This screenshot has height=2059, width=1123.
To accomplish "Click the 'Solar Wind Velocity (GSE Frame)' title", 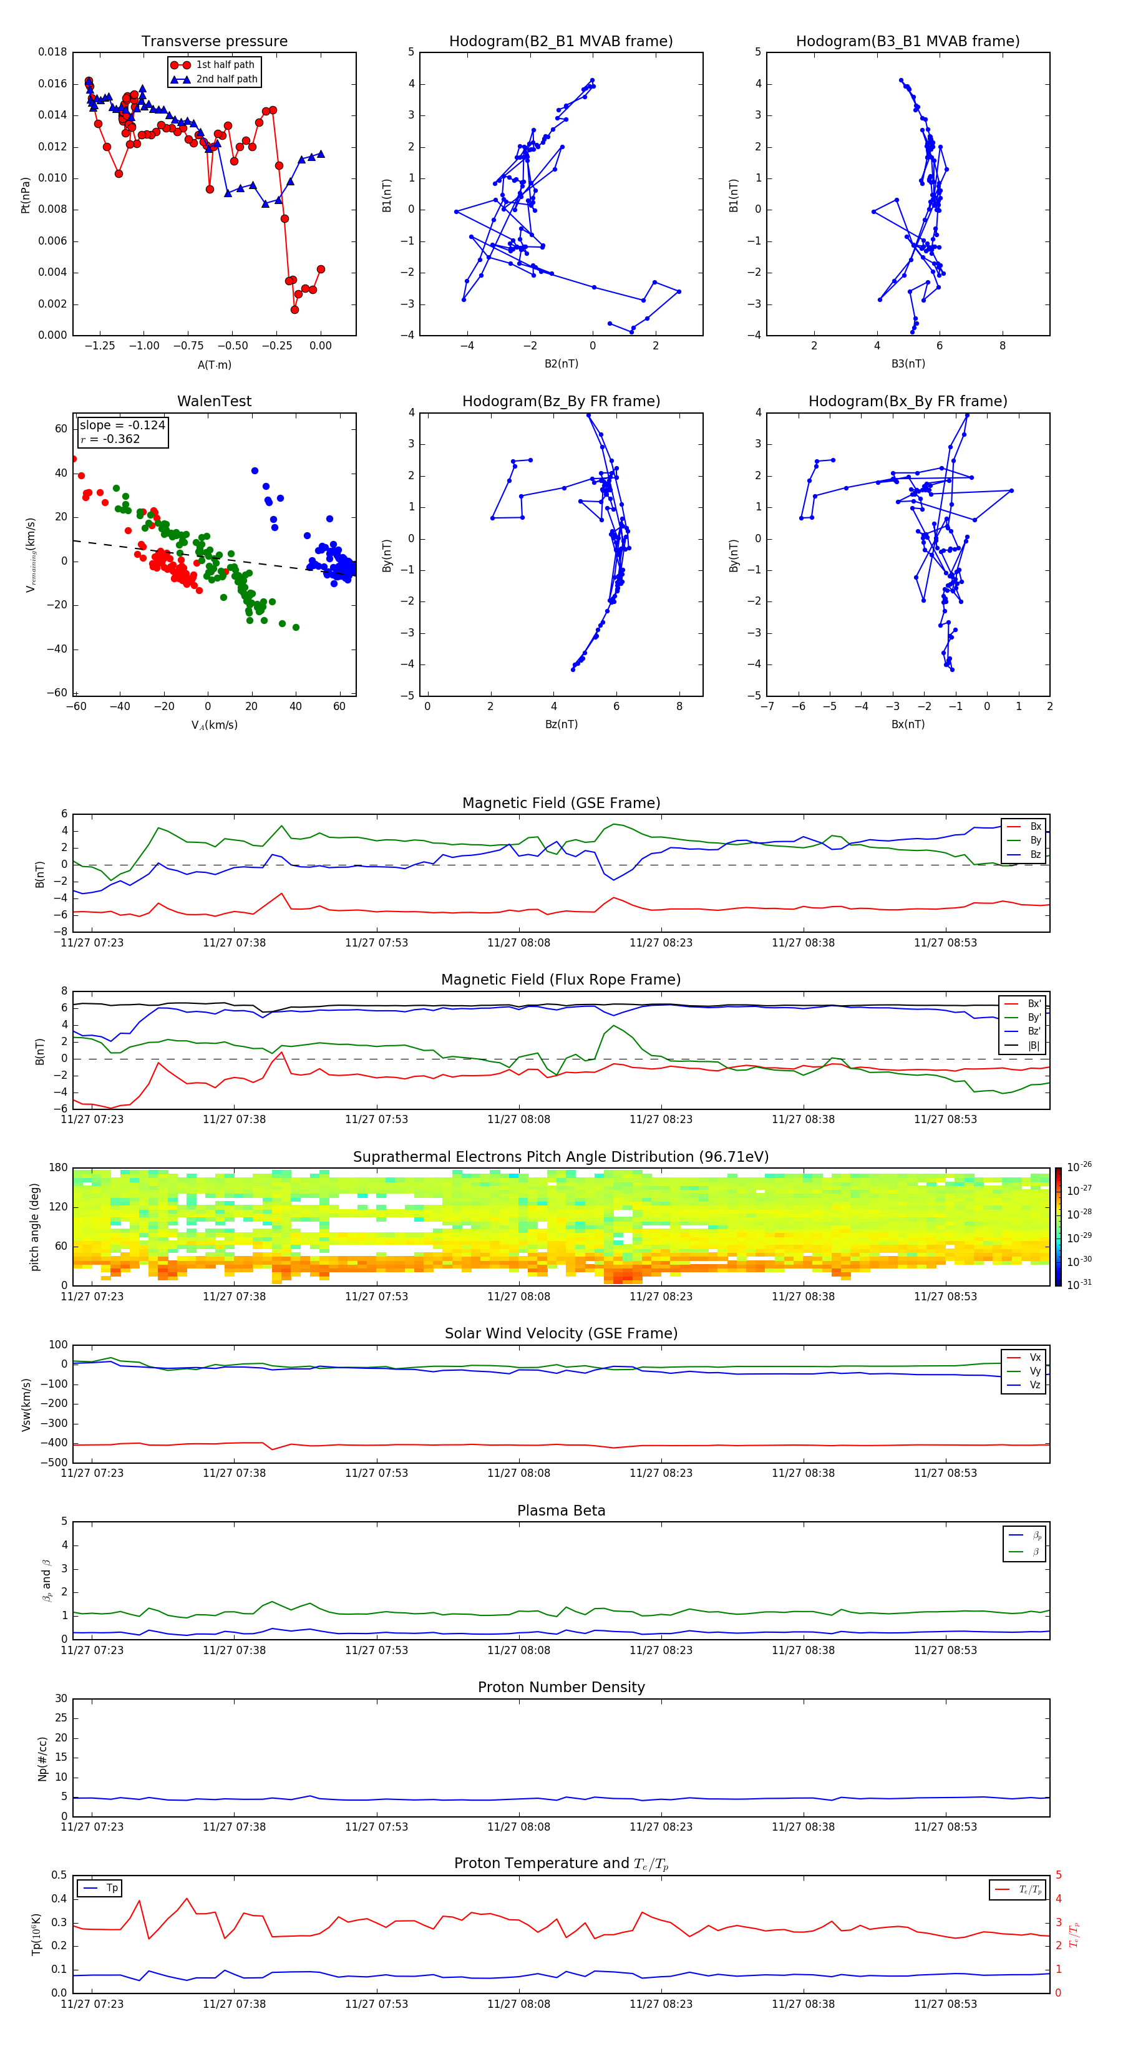I will coord(561,1333).
